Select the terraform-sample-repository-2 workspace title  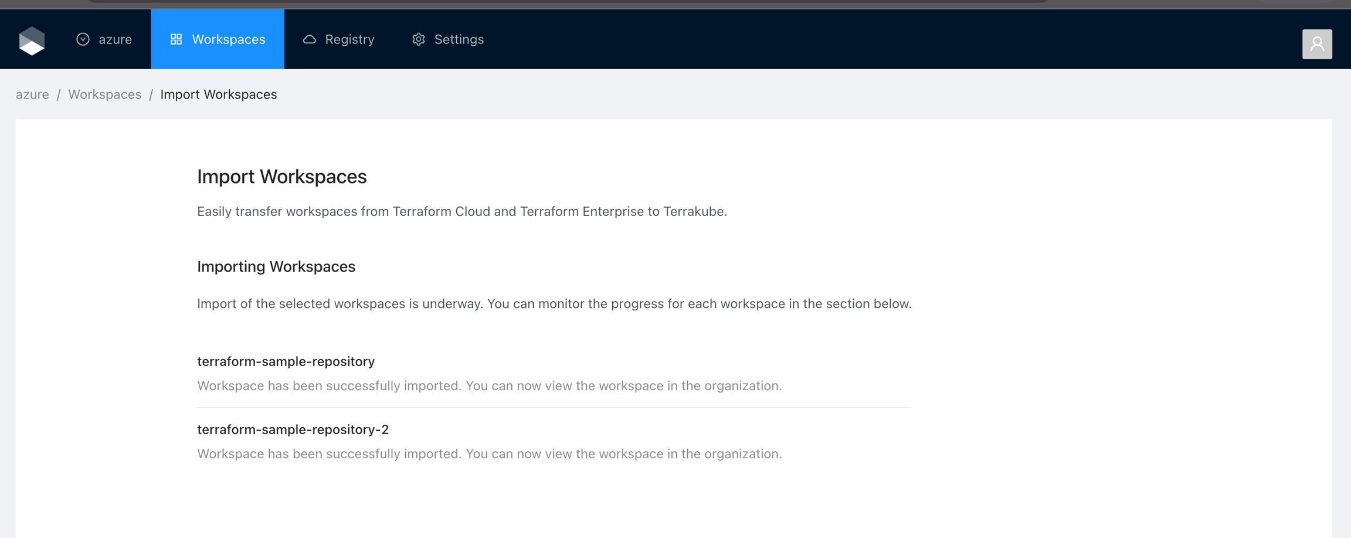coord(293,429)
